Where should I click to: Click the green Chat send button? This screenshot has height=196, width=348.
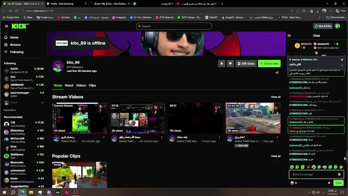338,183
